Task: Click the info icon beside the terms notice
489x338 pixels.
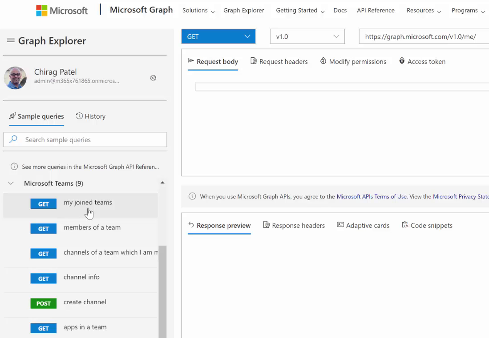Action: 192,196
